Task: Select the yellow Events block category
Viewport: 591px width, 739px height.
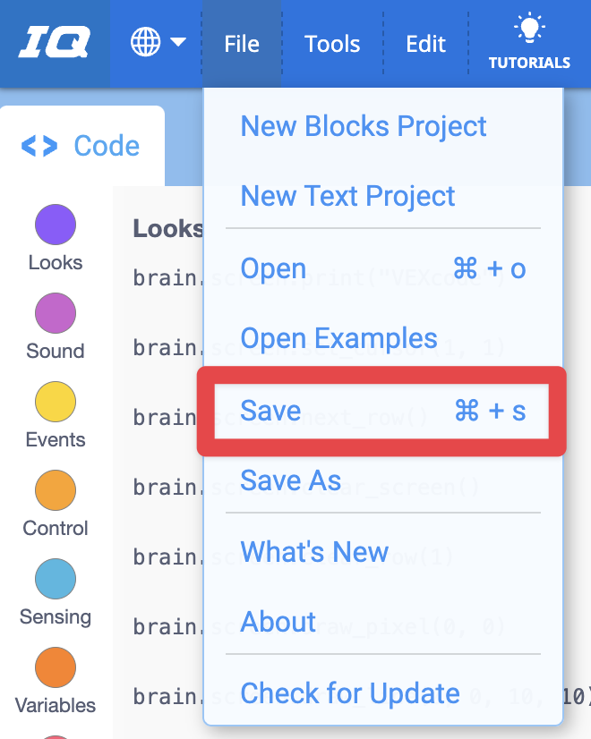Action: 55,402
